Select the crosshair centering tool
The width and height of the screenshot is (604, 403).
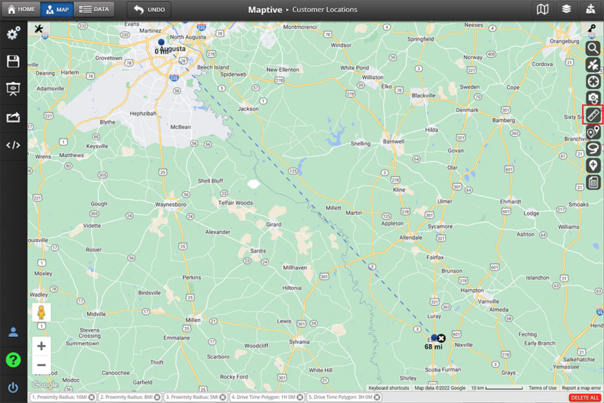click(593, 81)
